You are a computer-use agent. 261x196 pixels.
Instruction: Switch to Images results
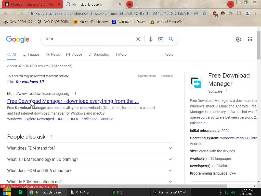(x=31, y=55)
